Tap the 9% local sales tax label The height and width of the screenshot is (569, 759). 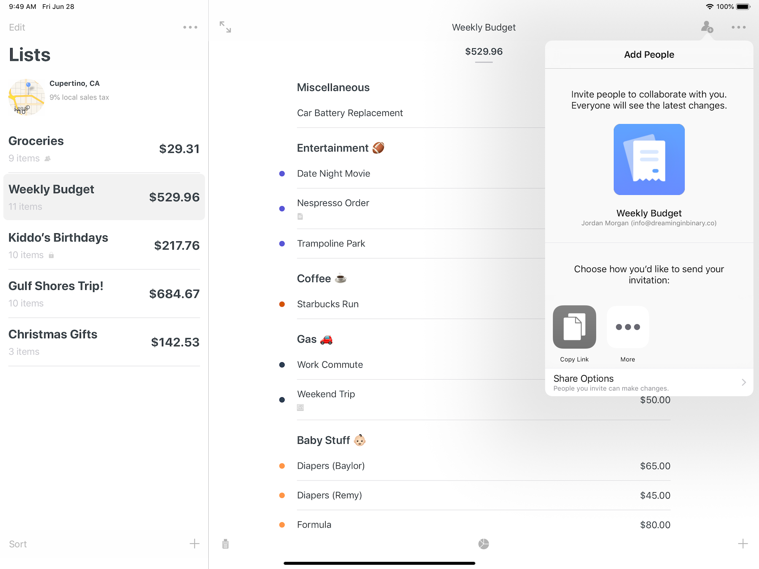79,97
